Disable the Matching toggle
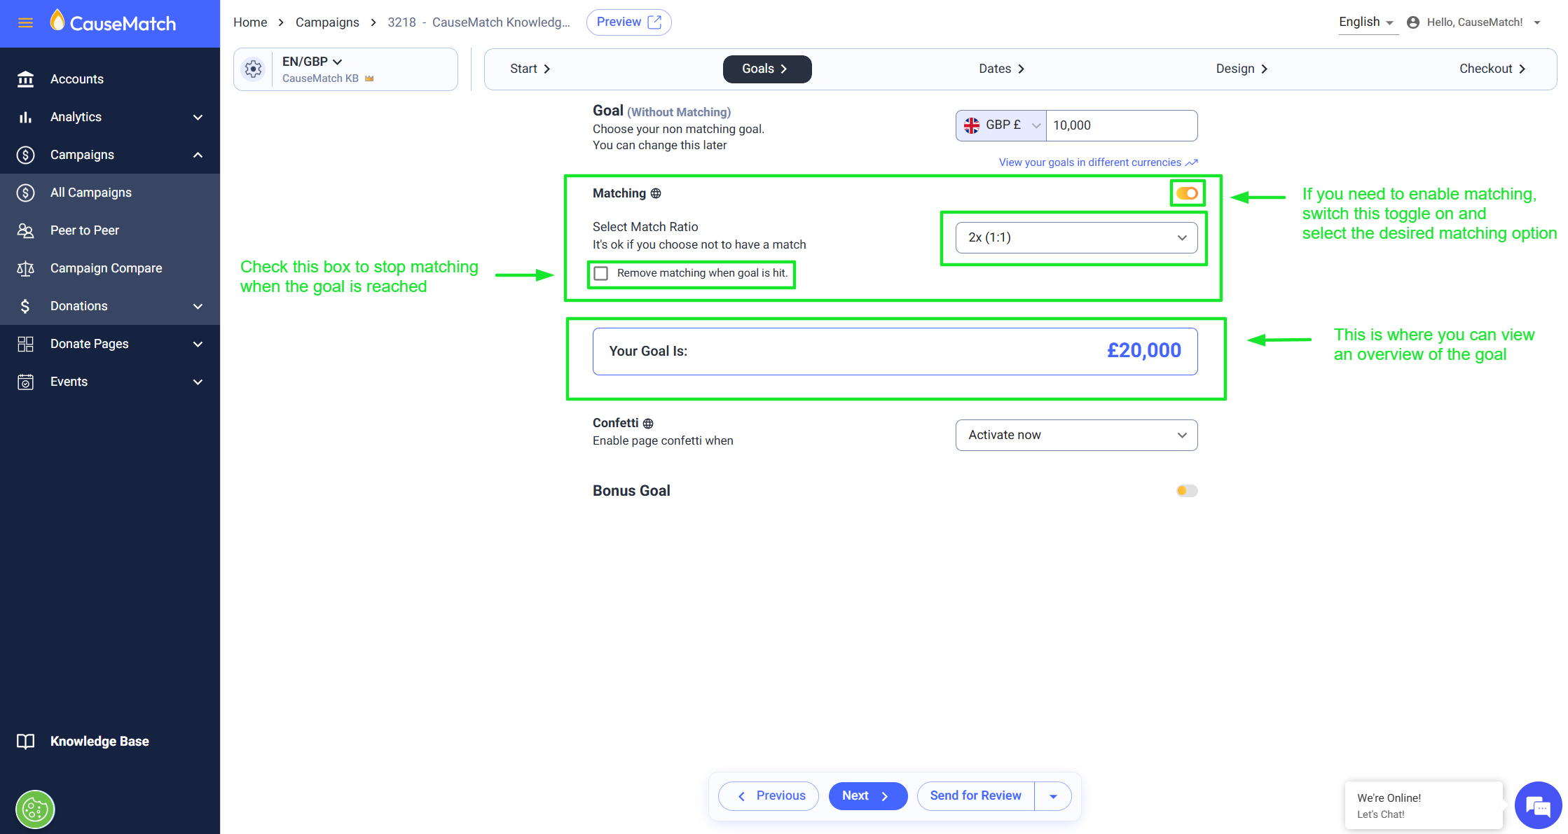Image resolution: width=1568 pixels, height=834 pixels. tap(1187, 193)
